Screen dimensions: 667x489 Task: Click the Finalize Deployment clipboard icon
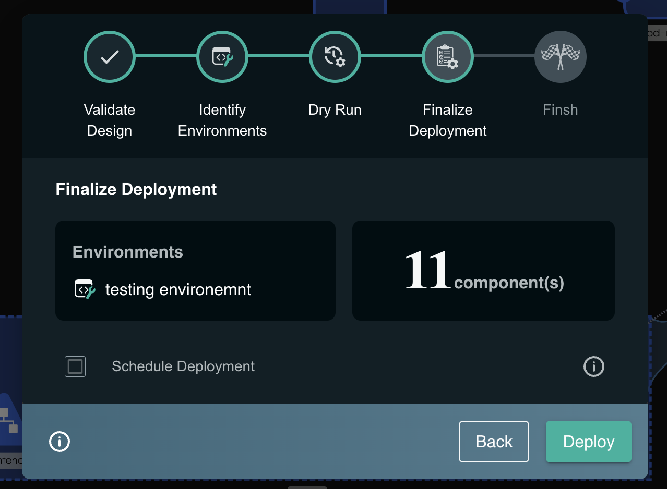pyautogui.click(x=447, y=57)
